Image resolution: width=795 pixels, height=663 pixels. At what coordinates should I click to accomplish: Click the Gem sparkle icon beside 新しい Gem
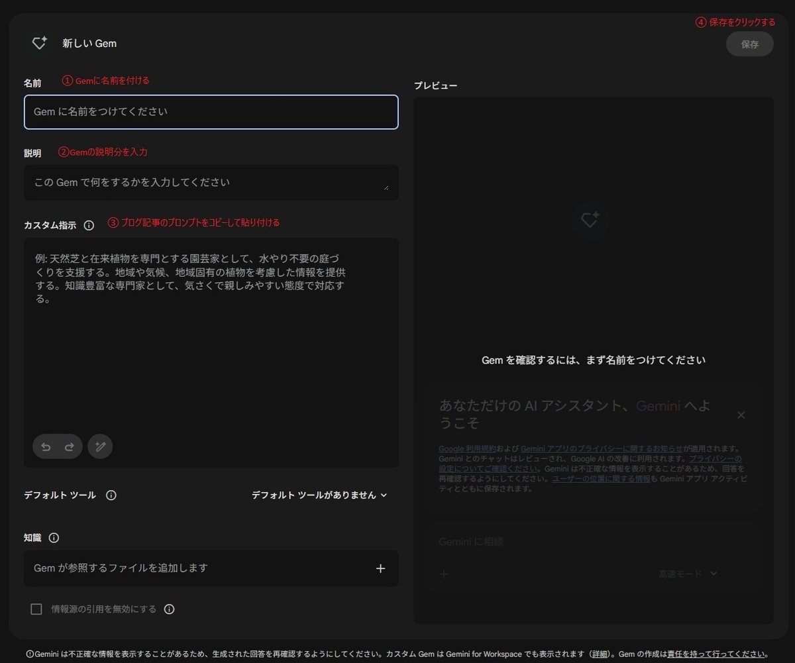coord(40,43)
